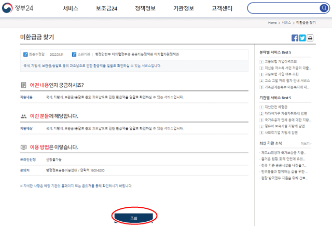Screen dimensions: 332x226
Task: Open news item 반려동물과 함께하는 삶을 위한
Action: coord(284,171)
